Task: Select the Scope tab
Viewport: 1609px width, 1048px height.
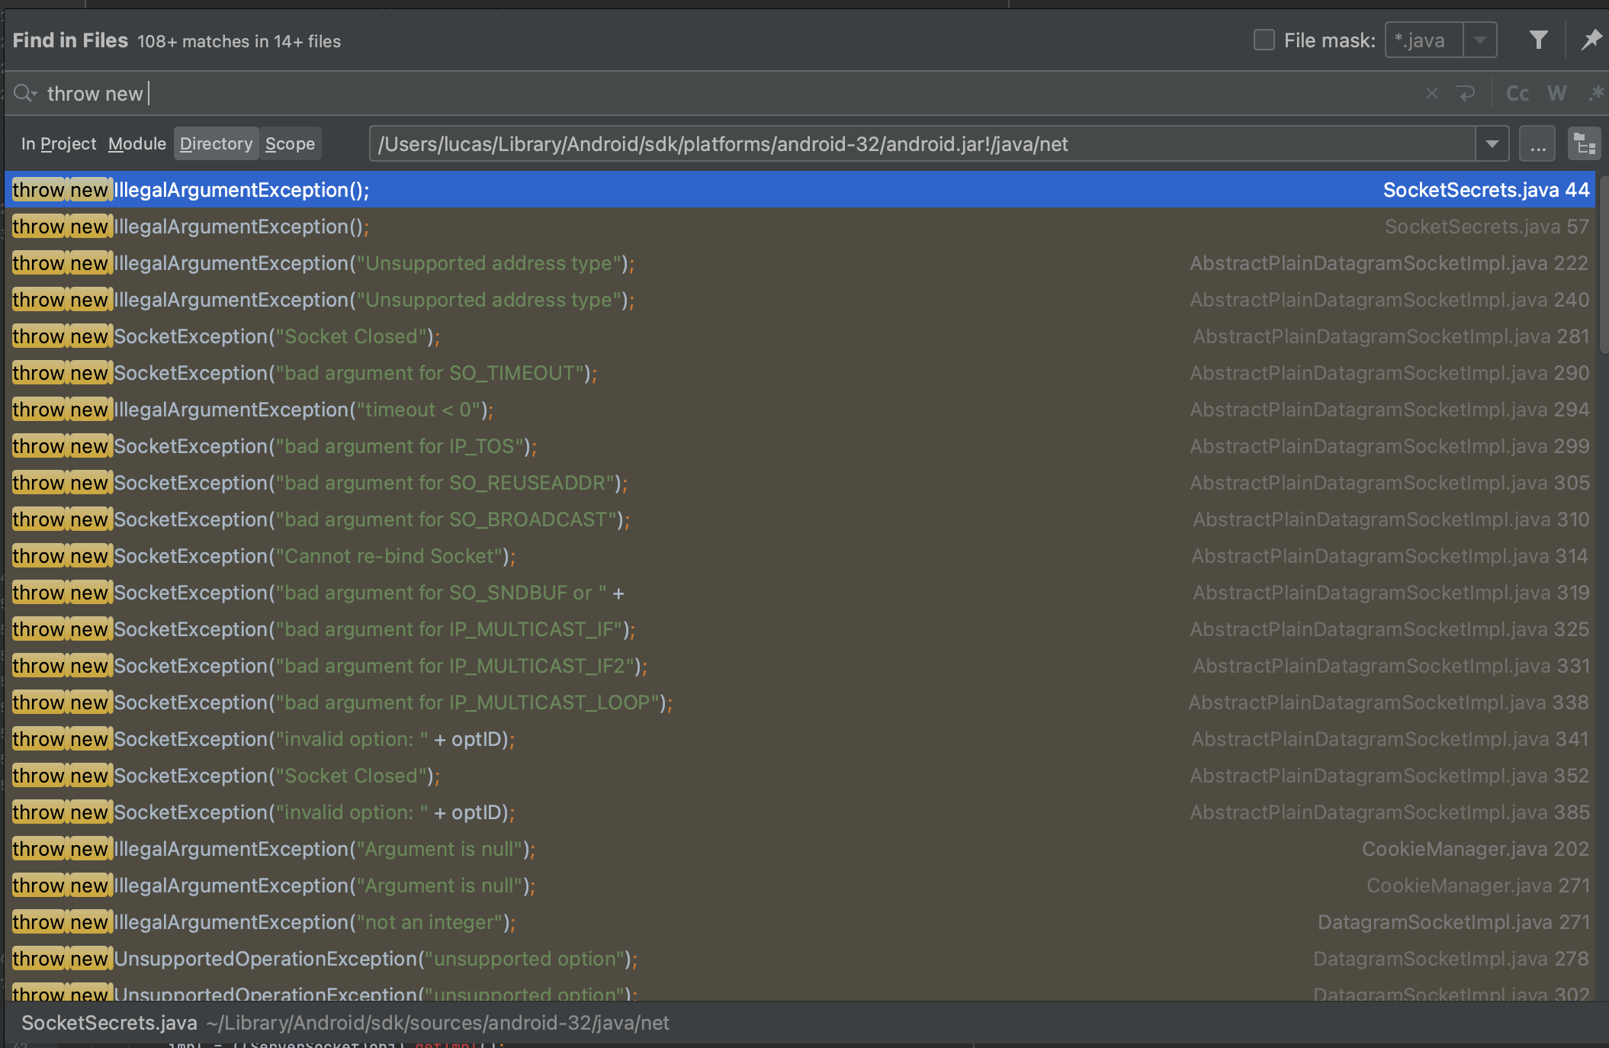Action: pos(290,144)
